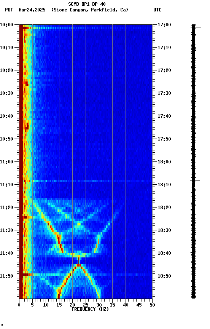Click the '17:50' UTC time label
The width and height of the screenshot is (210, 329).
[x=164, y=139]
